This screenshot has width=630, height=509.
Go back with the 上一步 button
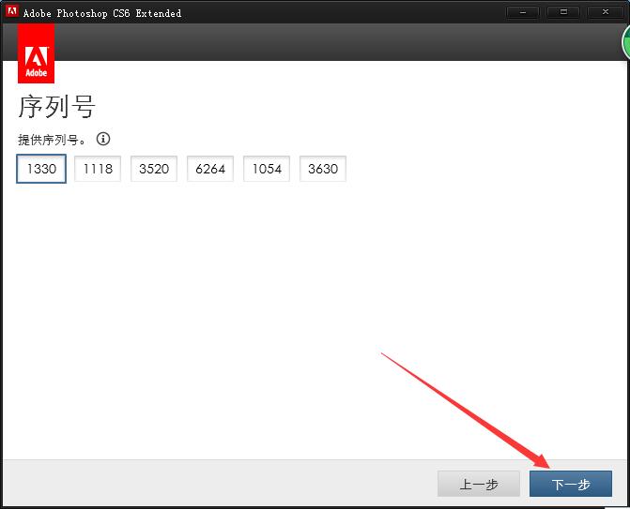479,484
